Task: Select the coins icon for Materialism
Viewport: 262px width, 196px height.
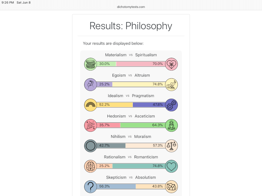Action: [x=90, y=64]
